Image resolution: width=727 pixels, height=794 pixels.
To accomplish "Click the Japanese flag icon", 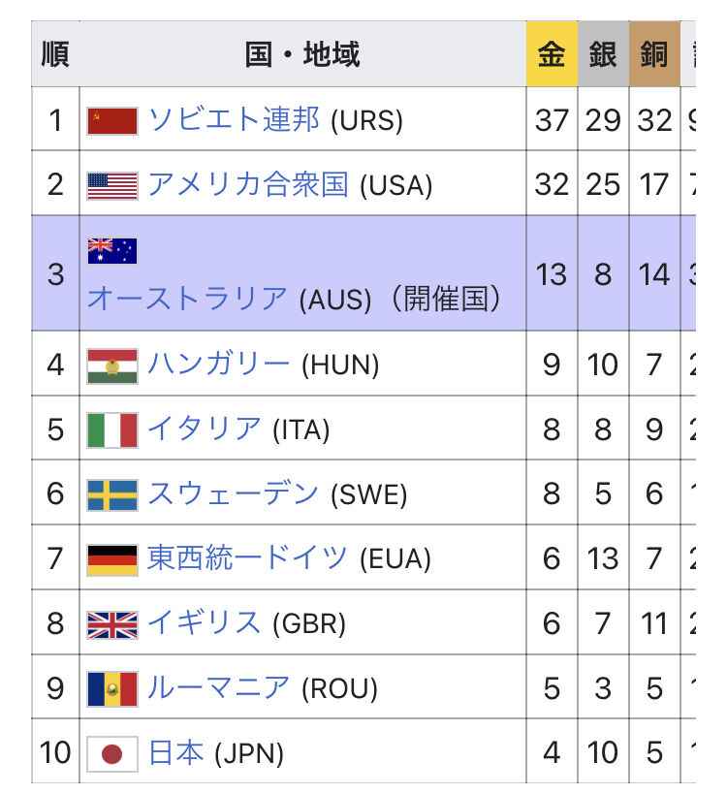I will [112, 752].
